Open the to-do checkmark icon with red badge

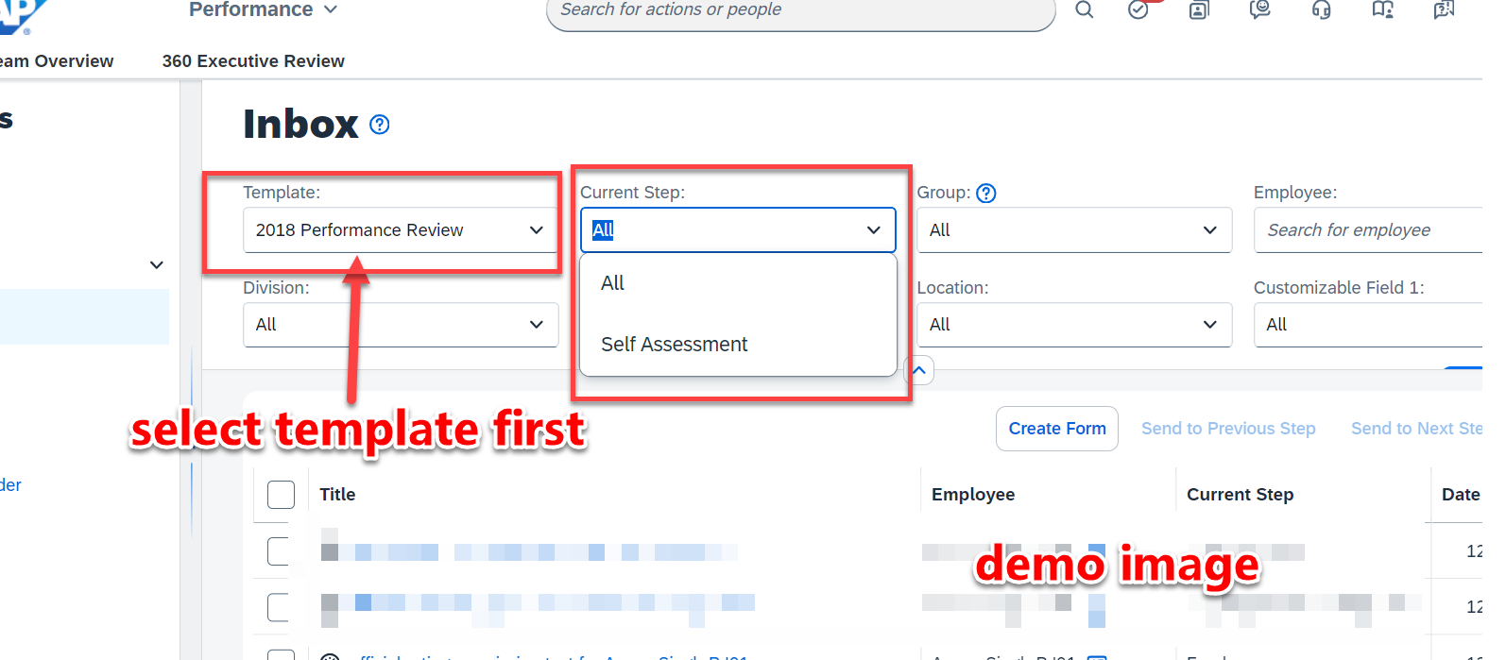tap(1139, 9)
